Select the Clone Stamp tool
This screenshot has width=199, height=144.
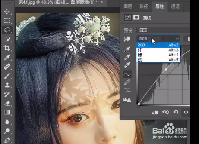(x=7, y=85)
